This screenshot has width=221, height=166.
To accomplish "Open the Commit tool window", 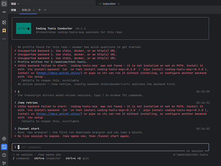I will (x=4, y=12).
